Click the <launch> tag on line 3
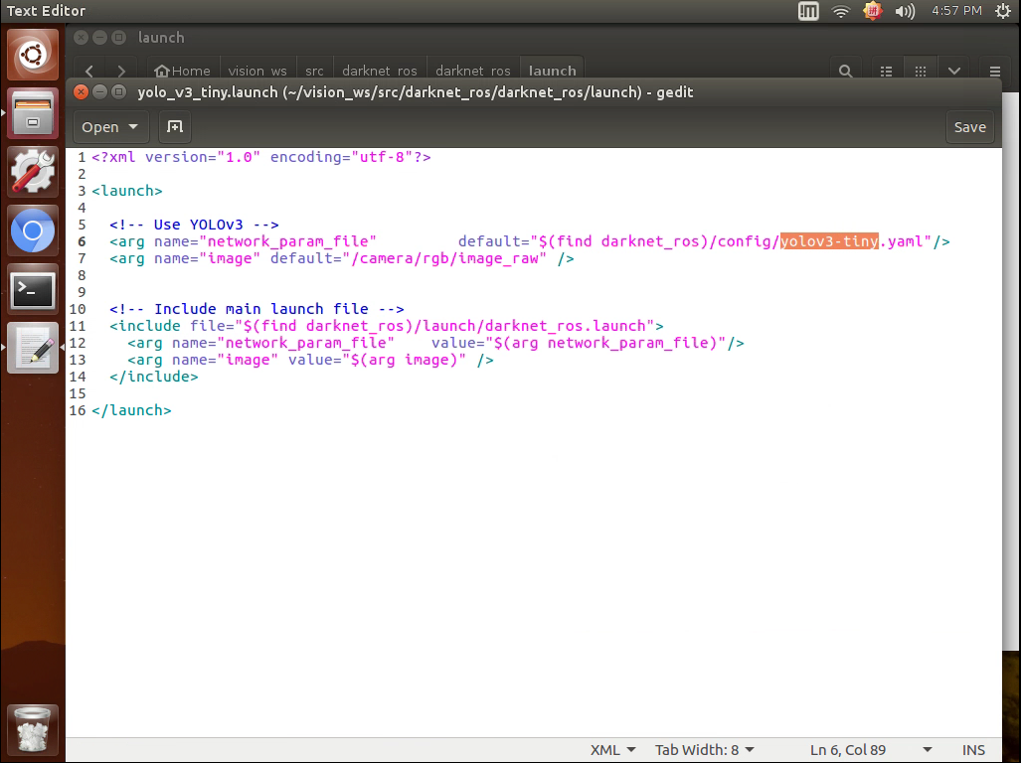Viewport: 1021px width, 763px height. coord(127,191)
